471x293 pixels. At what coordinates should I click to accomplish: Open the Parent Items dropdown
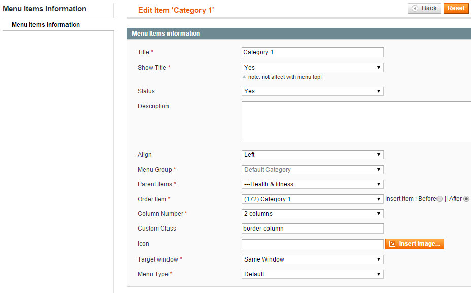coord(313,184)
